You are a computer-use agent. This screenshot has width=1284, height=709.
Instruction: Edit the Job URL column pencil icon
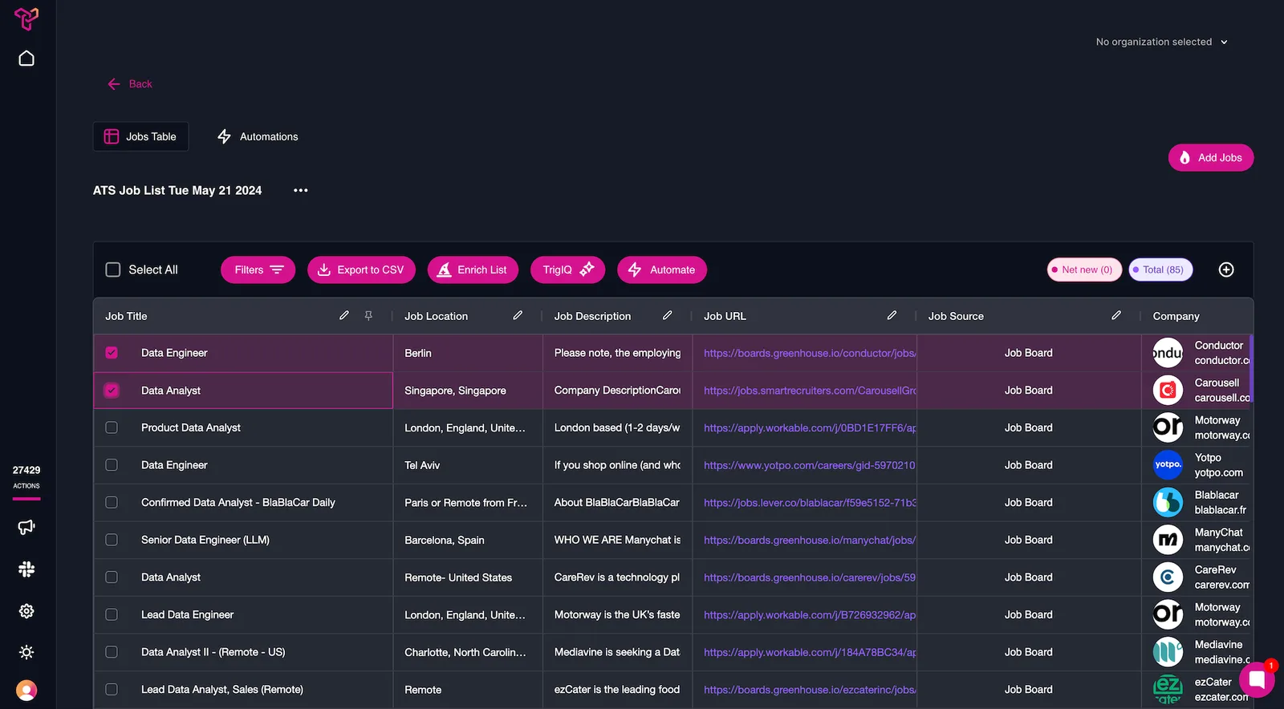(892, 316)
